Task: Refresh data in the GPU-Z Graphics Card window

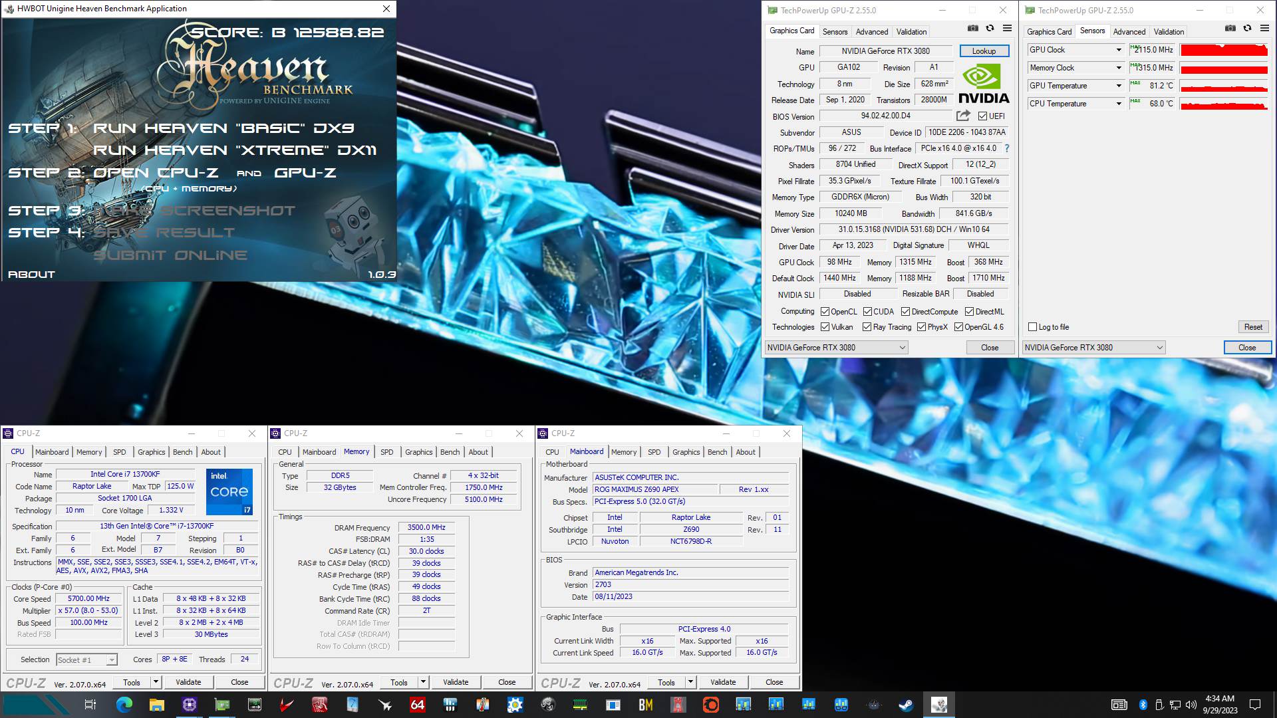Action: (x=990, y=29)
